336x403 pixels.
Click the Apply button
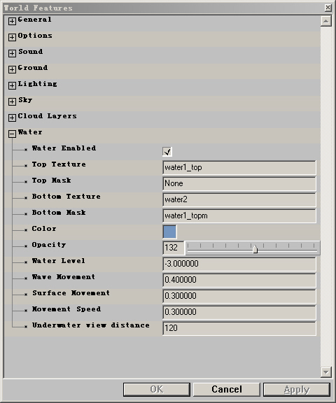[297, 390]
